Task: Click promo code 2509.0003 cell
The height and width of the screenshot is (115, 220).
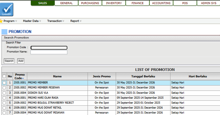Action: (20, 108)
